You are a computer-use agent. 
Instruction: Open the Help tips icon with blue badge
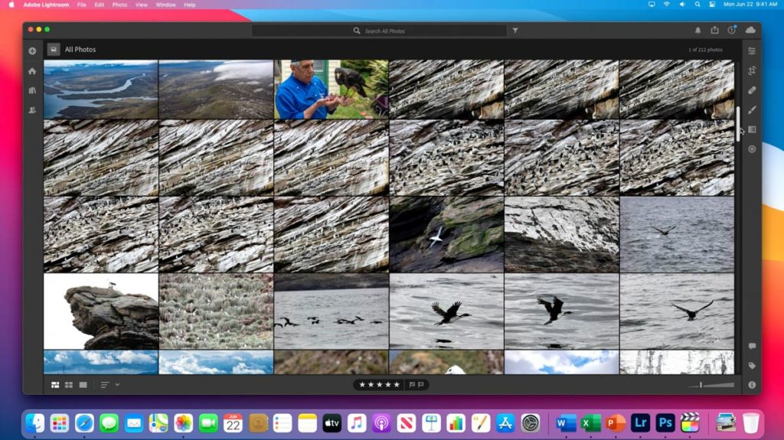[x=731, y=30]
